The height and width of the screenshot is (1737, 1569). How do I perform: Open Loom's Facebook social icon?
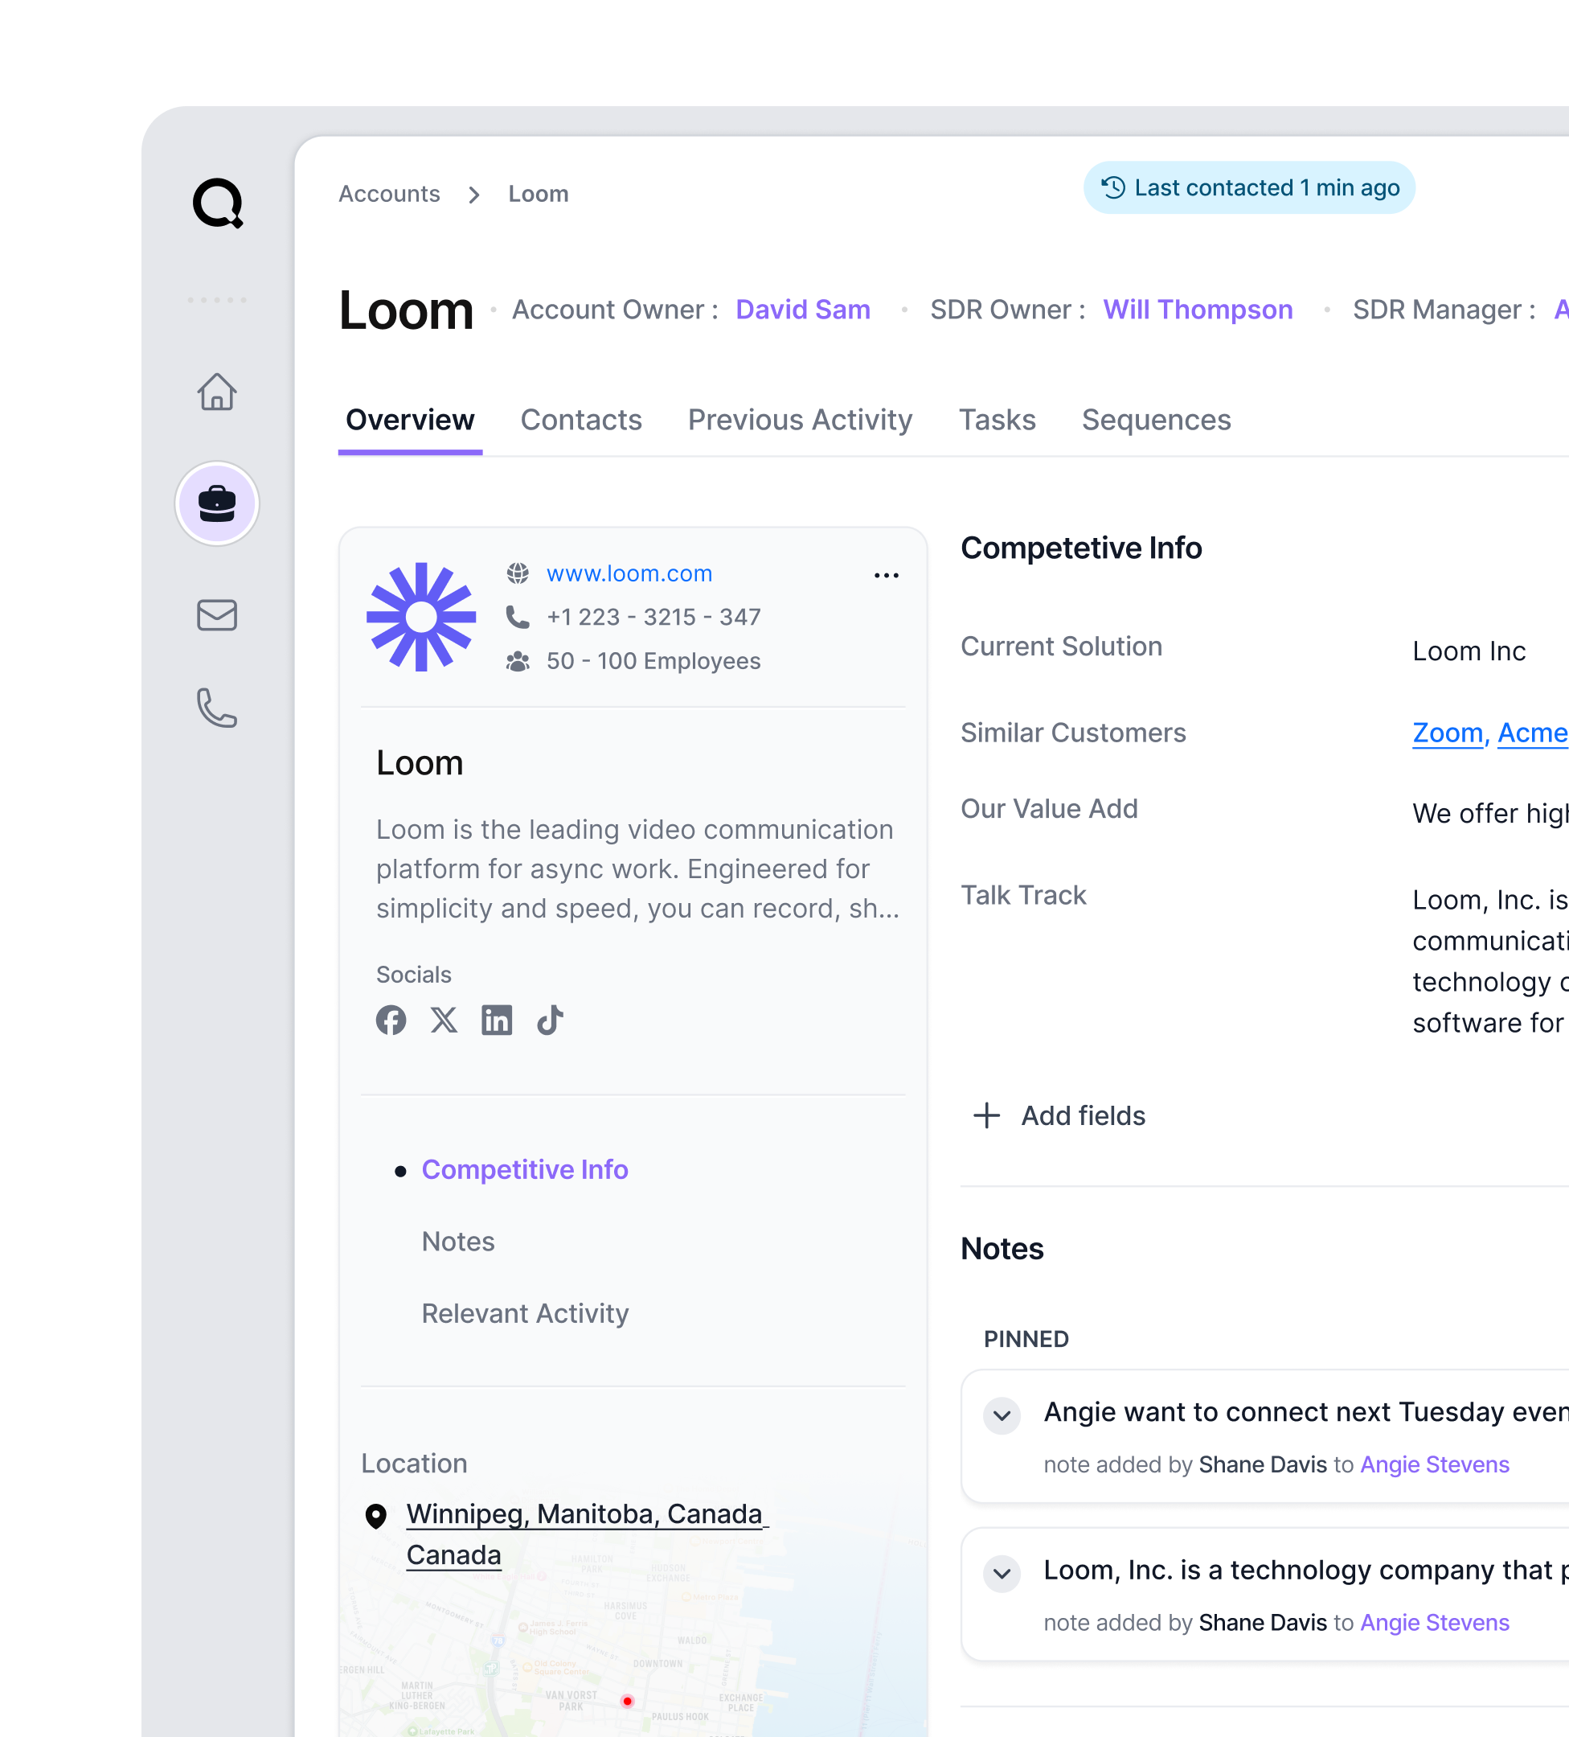[x=391, y=1020]
